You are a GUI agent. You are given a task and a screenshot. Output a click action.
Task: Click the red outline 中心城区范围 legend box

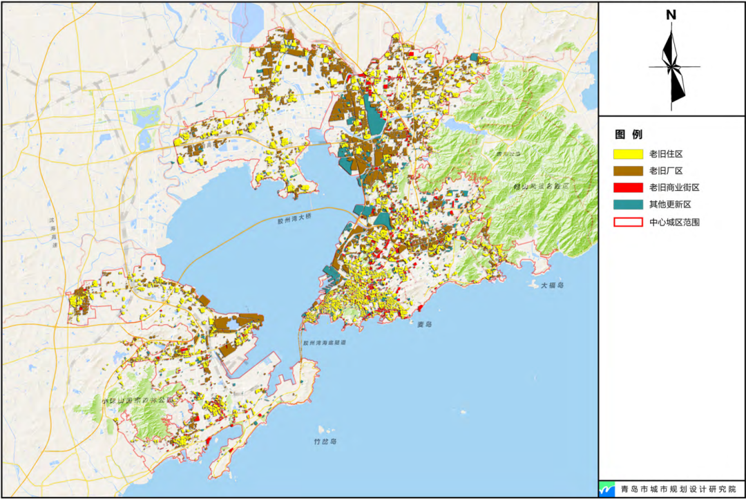[x=628, y=222]
